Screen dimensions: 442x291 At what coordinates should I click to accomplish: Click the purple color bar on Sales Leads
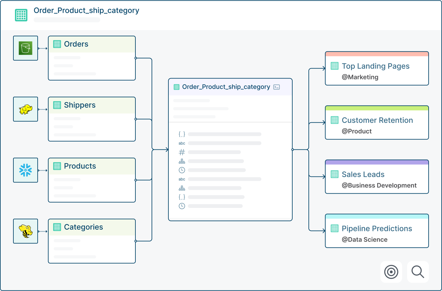tap(377, 162)
